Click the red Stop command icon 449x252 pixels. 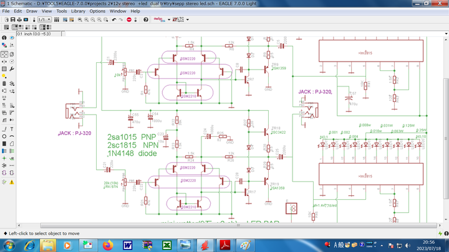pyautogui.click(x=129, y=20)
